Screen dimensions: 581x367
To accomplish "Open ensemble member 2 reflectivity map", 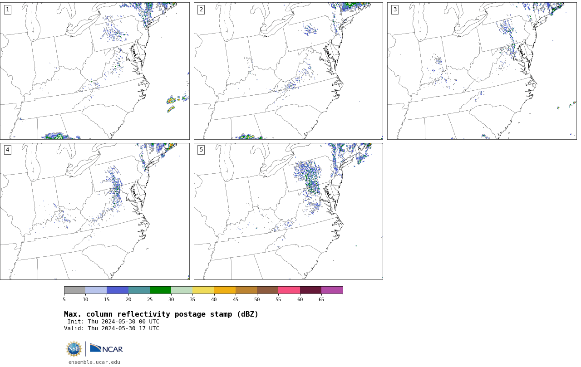I will click(288, 71).
